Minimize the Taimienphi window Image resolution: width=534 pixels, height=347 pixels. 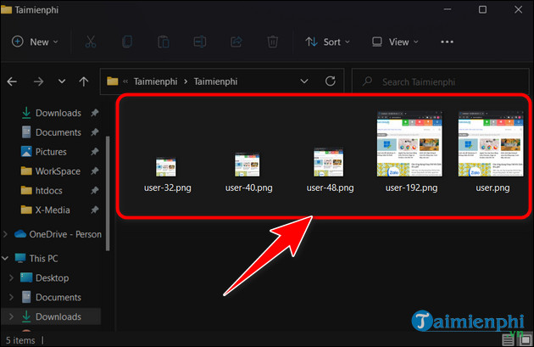(x=448, y=9)
